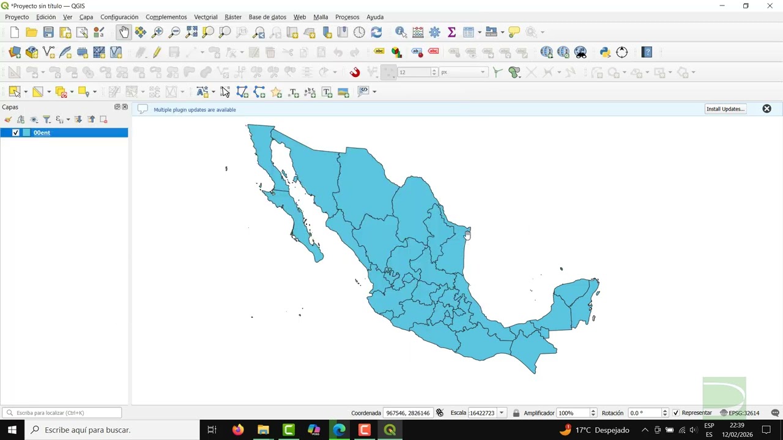783x440 pixels.
Task: Open the log messages icon in status bar
Action: pyautogui.click(x=775, y=413)
